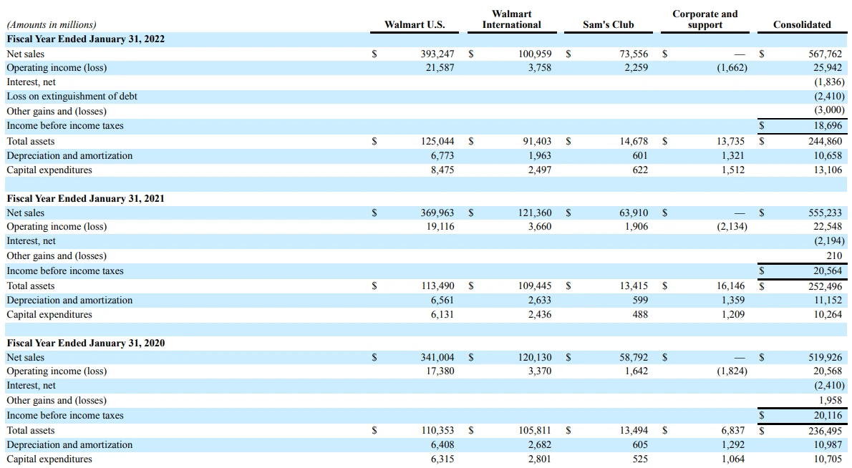Select depreciation and amortization value 10,987
The width and height of the screenshot is (852, 468).
pos(828,444)
